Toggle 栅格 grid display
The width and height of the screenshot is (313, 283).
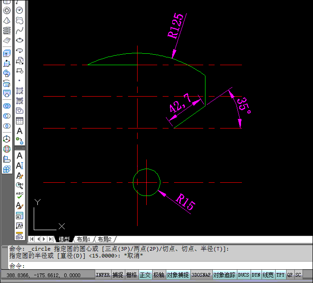[132, 275]
